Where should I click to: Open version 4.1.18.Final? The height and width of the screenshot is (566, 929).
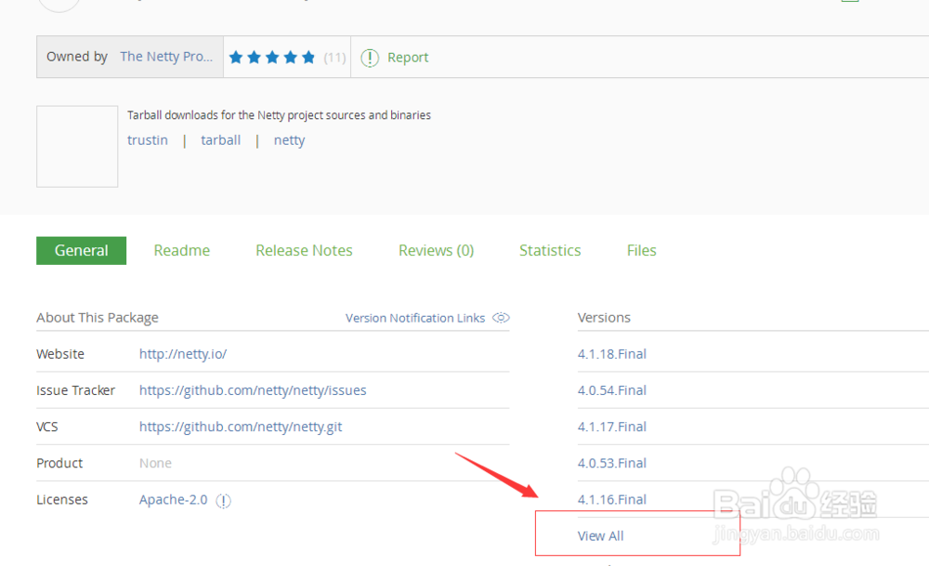(612, 354)
